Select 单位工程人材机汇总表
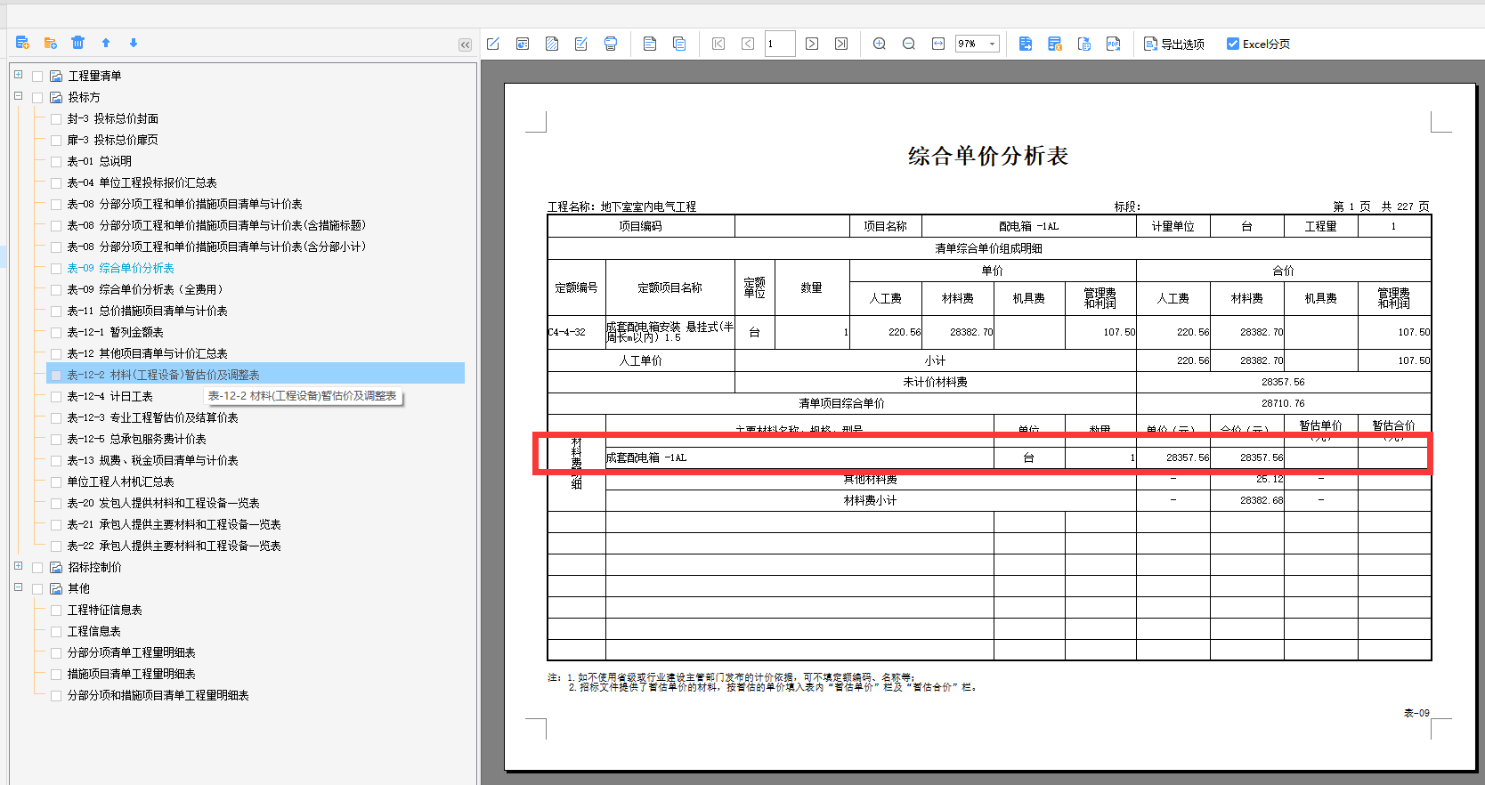Viewport: 1485px width, 785px height. [120, 482]
